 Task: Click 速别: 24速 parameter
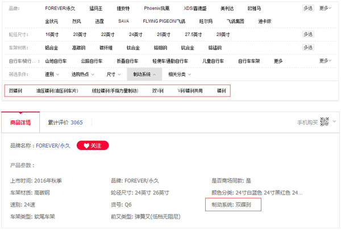click(x=23, y=204)
